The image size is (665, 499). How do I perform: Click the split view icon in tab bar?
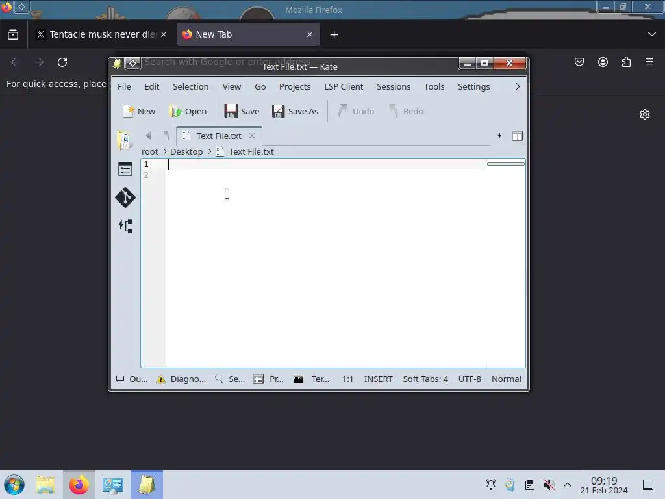(518, 136)
